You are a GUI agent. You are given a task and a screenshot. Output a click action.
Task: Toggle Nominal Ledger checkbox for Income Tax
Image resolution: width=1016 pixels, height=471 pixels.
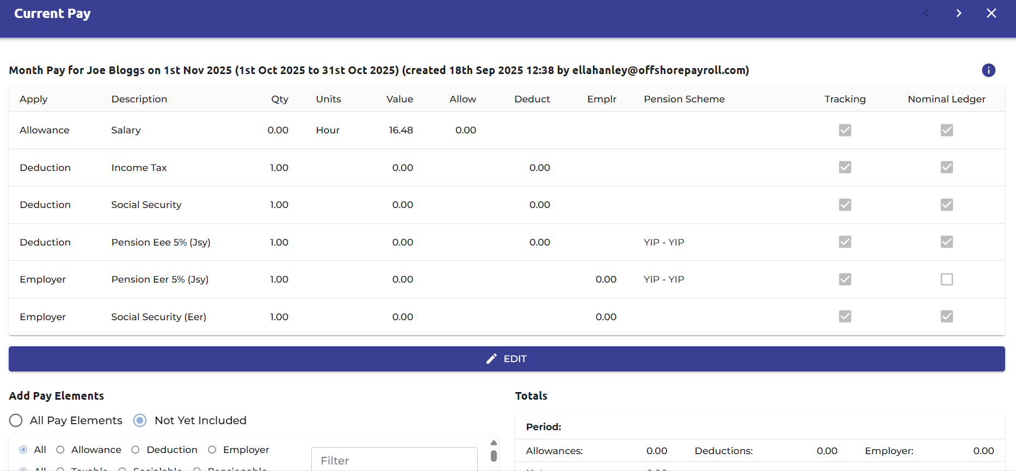(x=947, y=167)
